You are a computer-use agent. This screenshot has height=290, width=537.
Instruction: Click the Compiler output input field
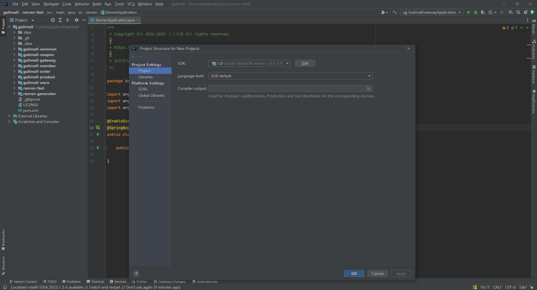[x=287, y=89]
